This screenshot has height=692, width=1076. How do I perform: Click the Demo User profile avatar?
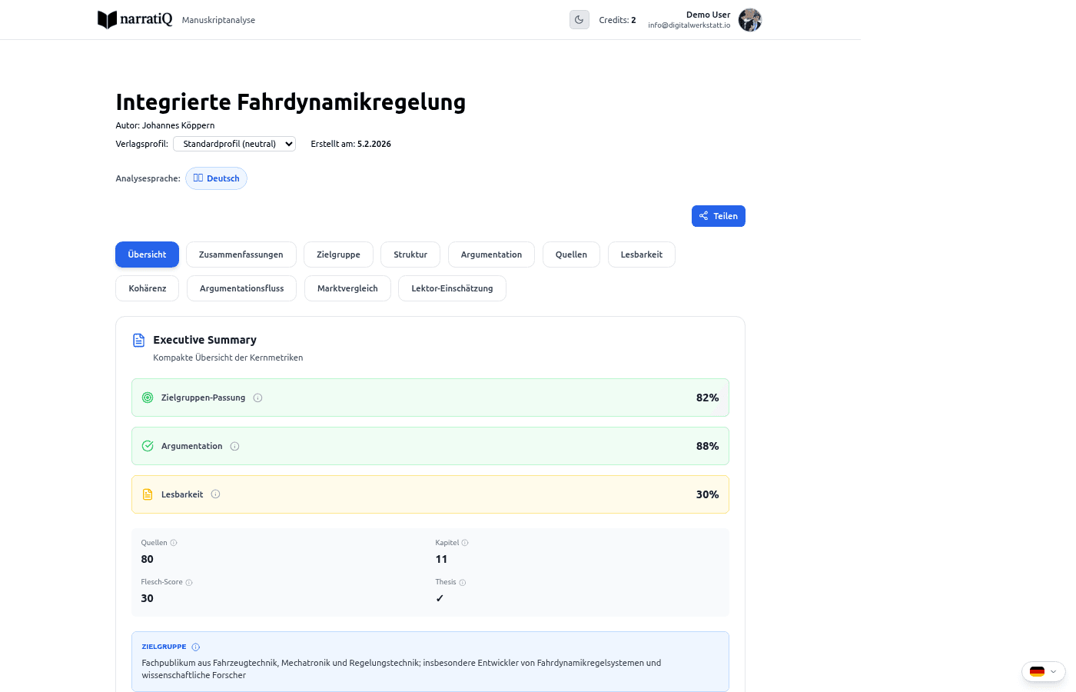(x=750, y=20)
